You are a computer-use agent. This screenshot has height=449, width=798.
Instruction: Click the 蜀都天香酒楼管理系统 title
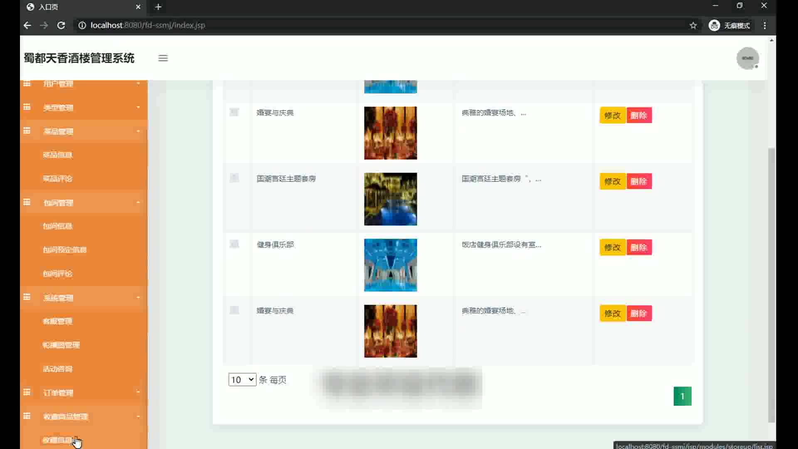79,58
